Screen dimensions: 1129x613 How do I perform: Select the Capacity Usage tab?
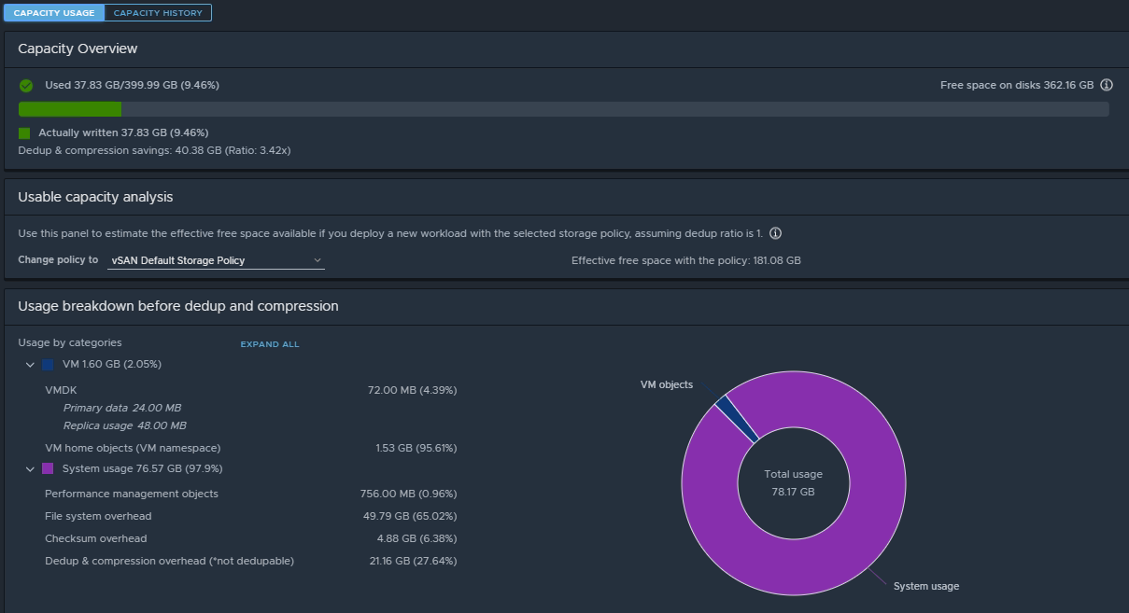(x=53, y=12)
